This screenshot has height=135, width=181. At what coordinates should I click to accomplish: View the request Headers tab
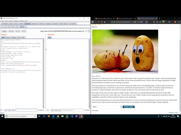[x=14, y=37]
